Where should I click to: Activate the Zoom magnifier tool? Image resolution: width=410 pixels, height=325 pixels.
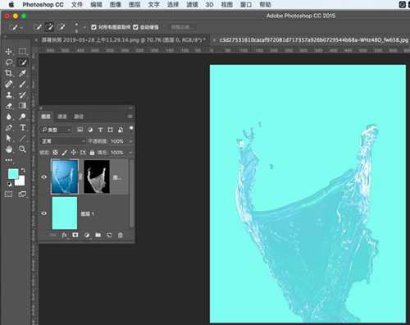tap(22, 149)
